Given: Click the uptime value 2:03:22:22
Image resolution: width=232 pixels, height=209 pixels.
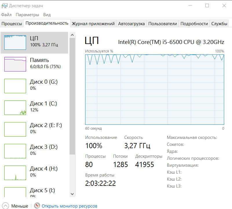Looking at the screenshot, I should point(101,184).
